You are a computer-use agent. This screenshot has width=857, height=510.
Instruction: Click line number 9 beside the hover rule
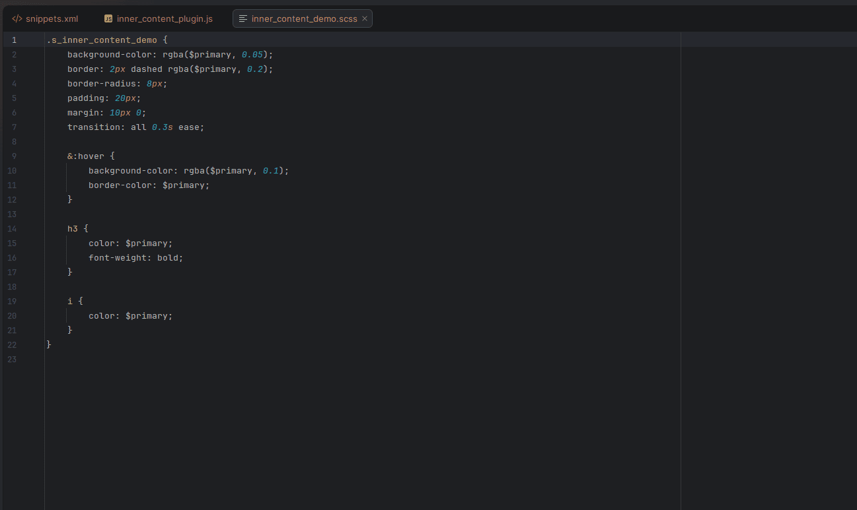(x=14, y=156)
